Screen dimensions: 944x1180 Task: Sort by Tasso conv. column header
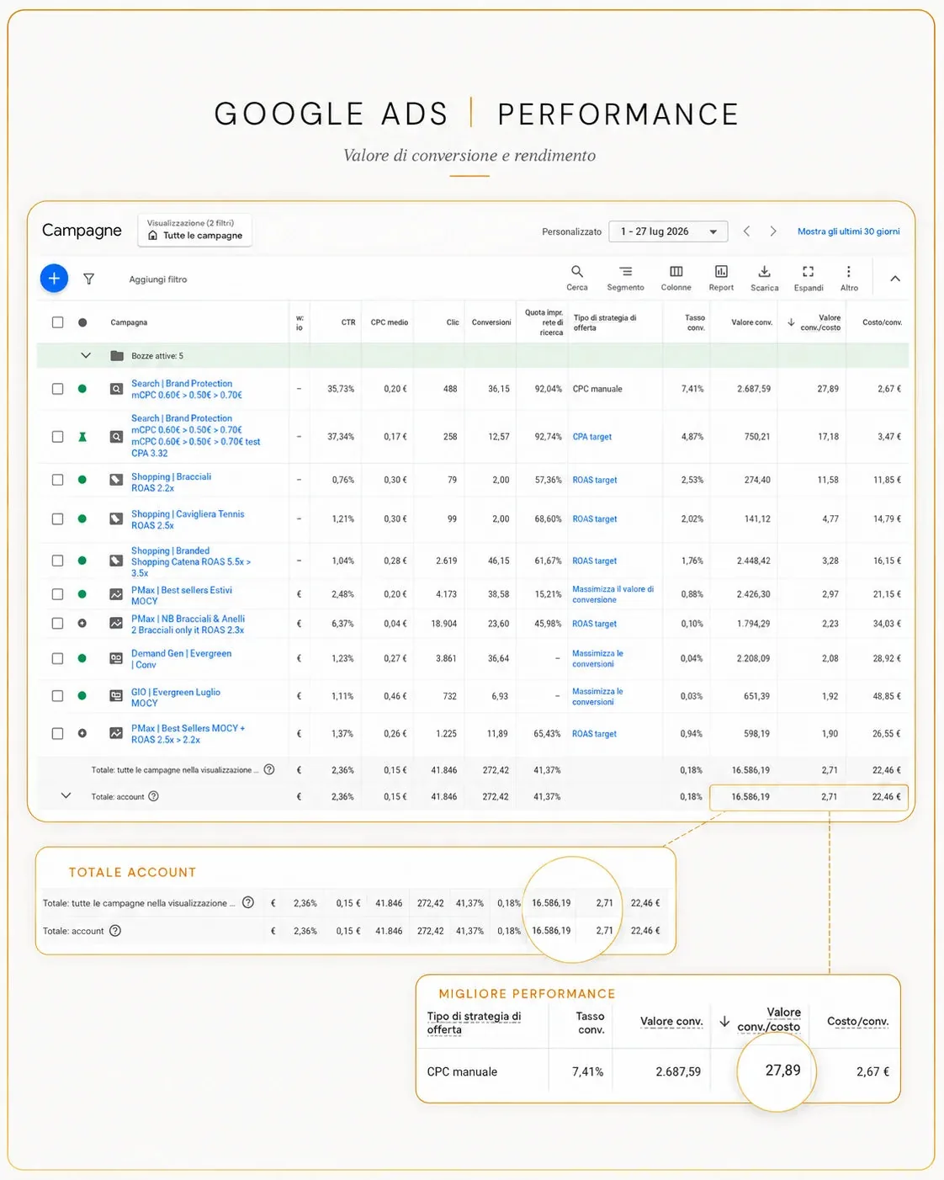point(695,322)
